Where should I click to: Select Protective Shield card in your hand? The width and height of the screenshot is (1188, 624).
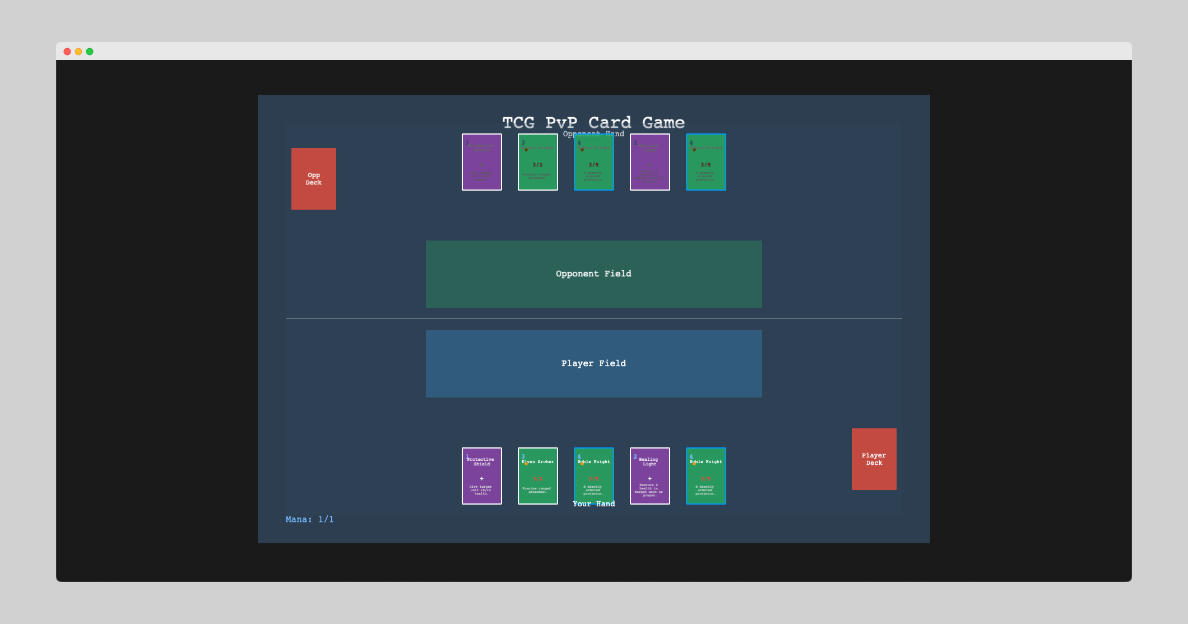[481, 475]
